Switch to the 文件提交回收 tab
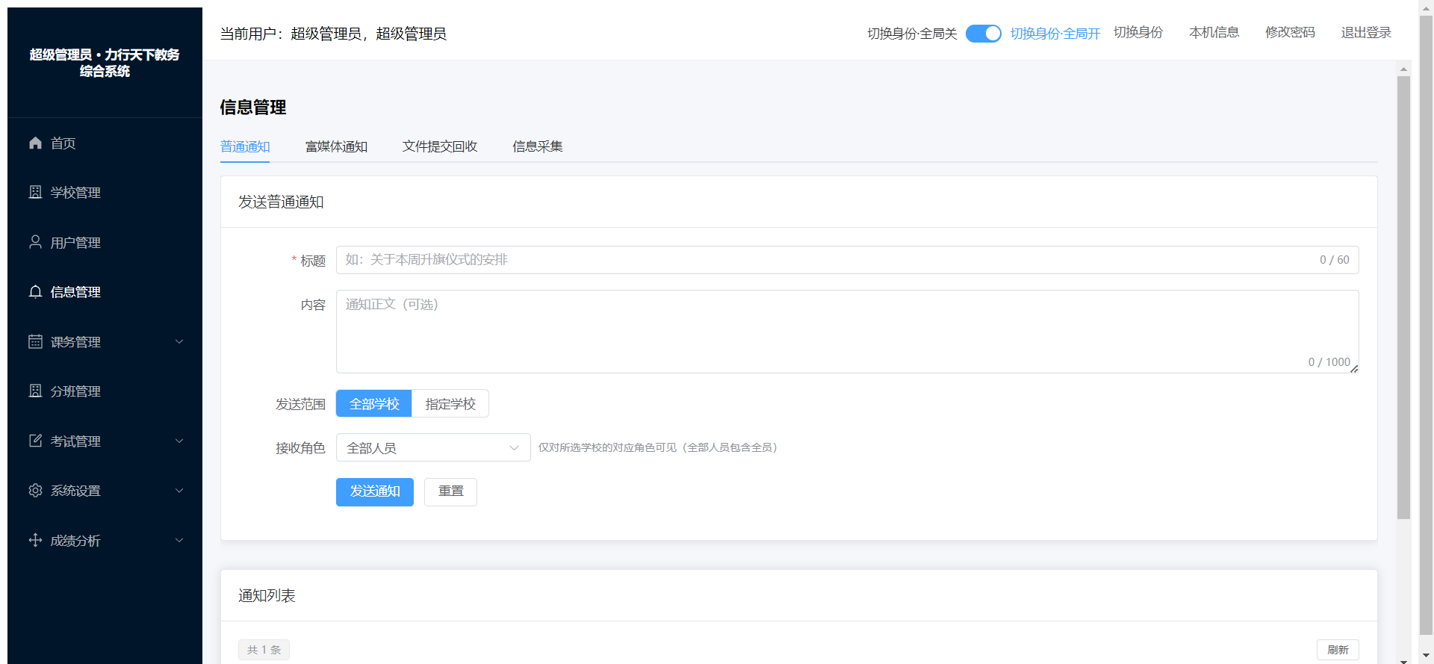Screen dimensions: 1434x664 (x=440, y=146)
